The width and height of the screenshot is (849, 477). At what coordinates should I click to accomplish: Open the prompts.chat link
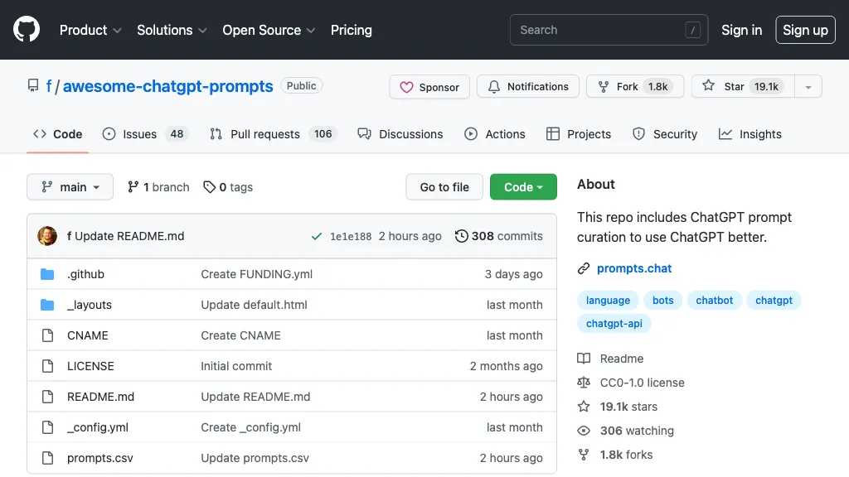[x=634, y=268]
